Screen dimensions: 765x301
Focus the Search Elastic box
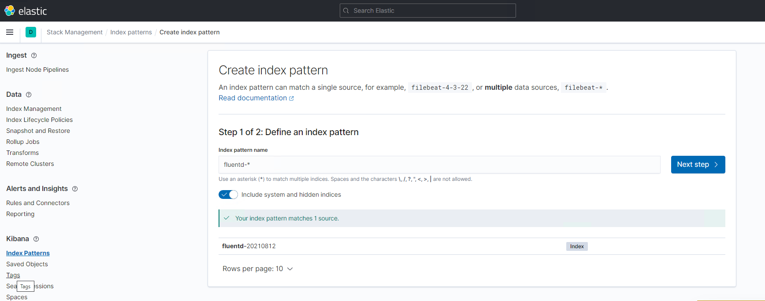428,11
